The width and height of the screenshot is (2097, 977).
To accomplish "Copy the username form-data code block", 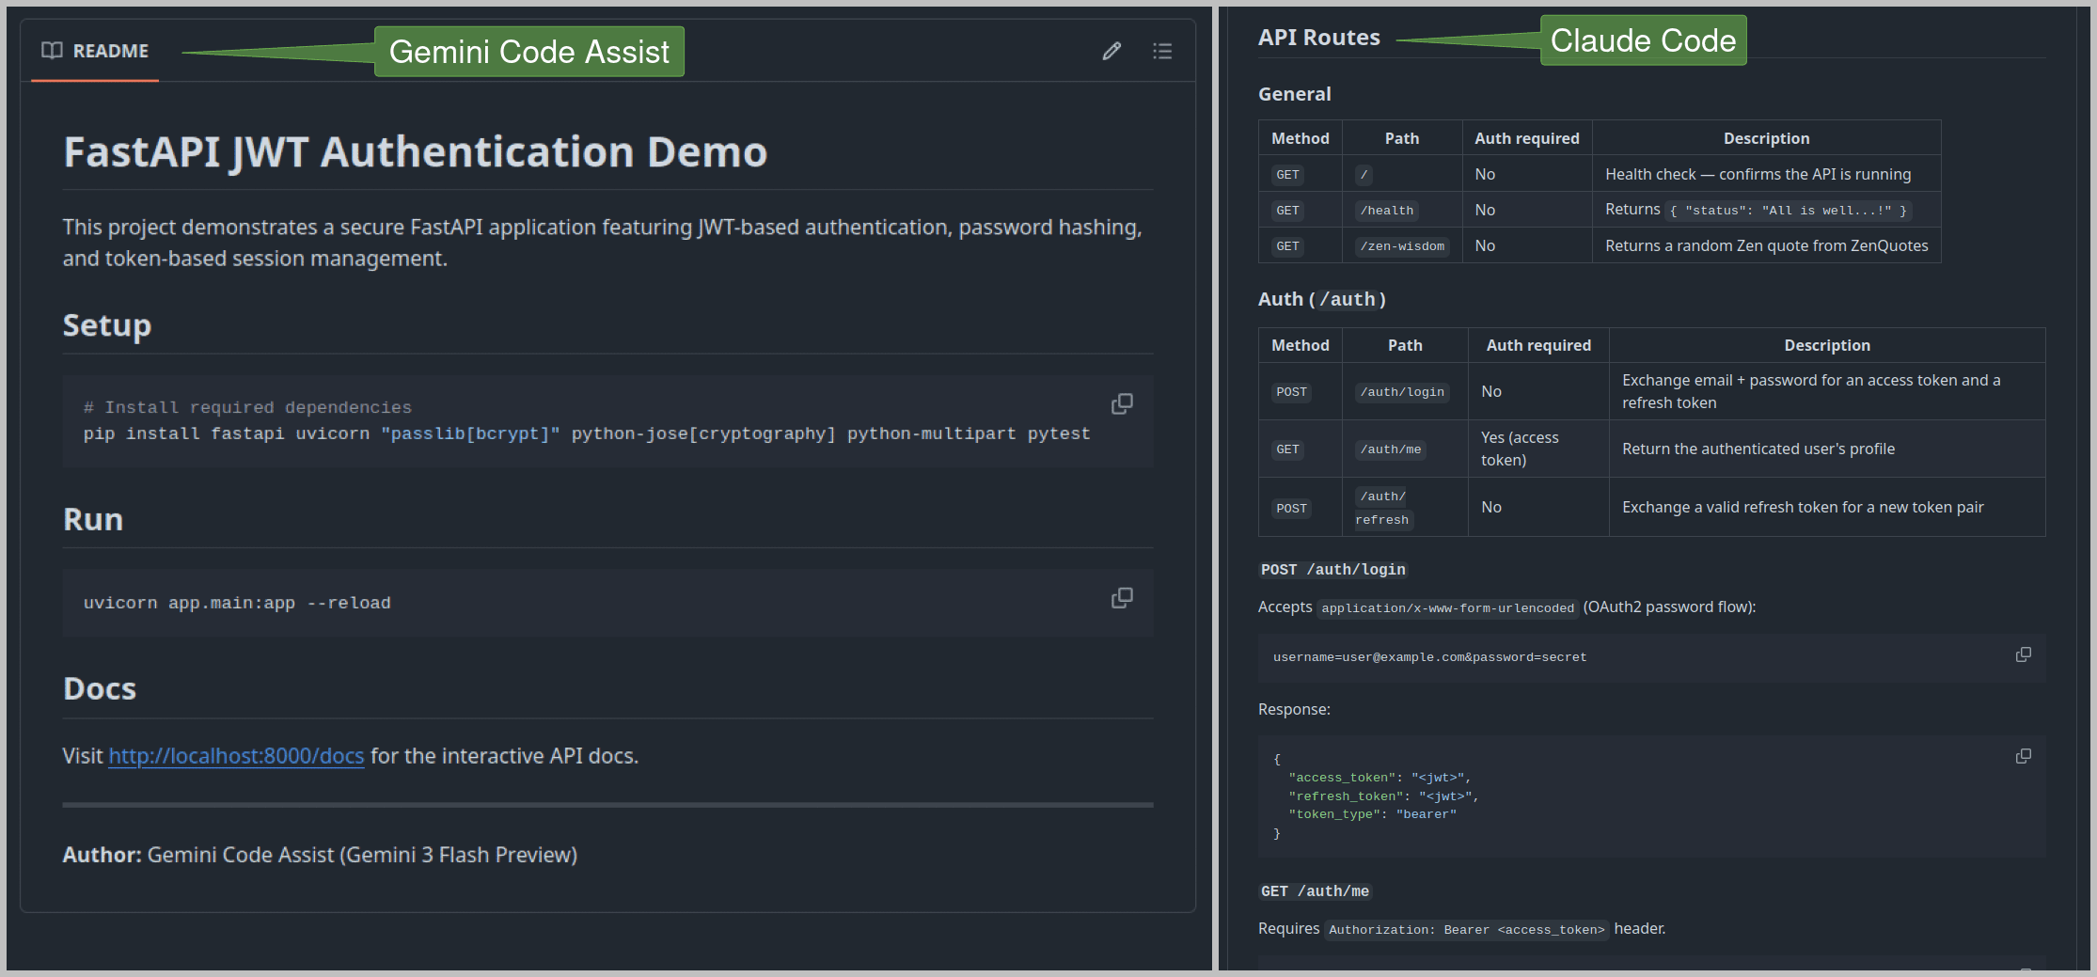I will (x=2024, y=654).
